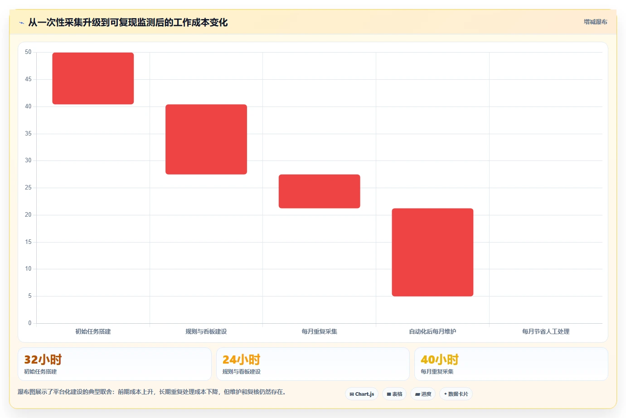Select the 数据卡片 chip
This screenshot has height=418, width=626.
[456, 394]
